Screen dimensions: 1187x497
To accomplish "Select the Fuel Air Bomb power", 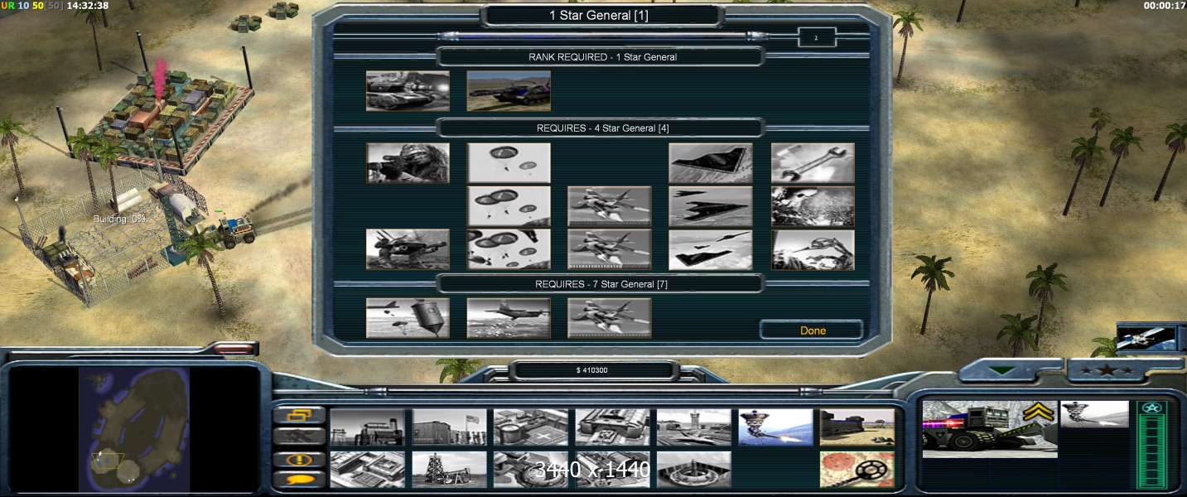I will [x=408, y=319].
